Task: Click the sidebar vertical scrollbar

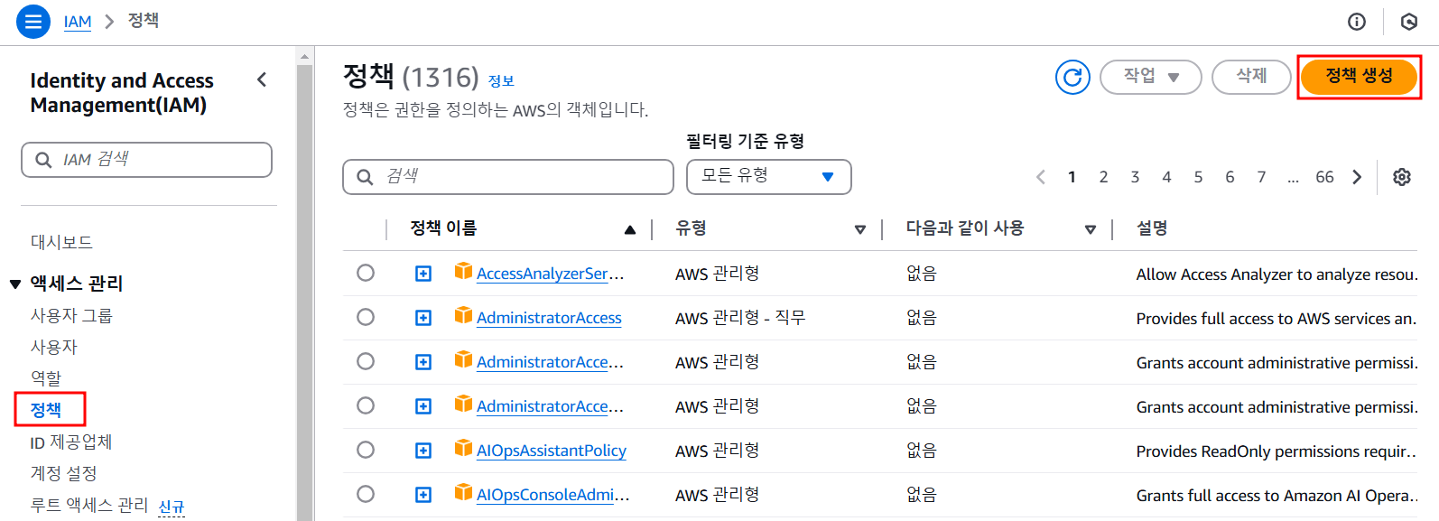Action: tap(304, 271)
